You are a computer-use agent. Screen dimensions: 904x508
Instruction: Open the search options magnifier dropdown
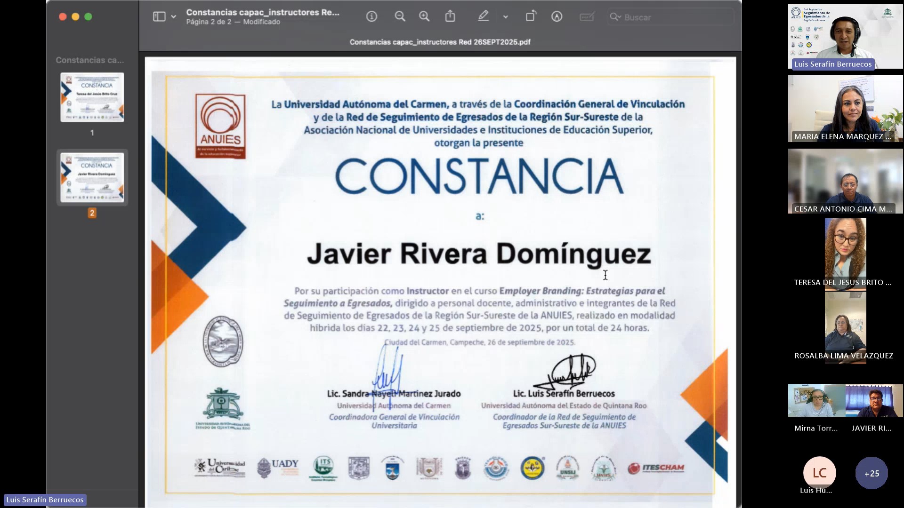pyautogui.click(x=615, y=17)
